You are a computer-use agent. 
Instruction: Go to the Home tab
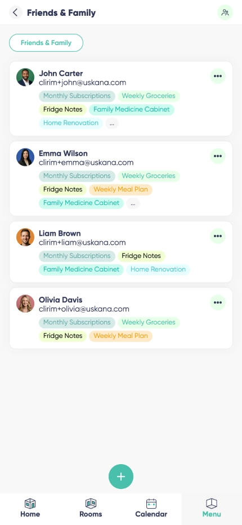click(30, 508)
